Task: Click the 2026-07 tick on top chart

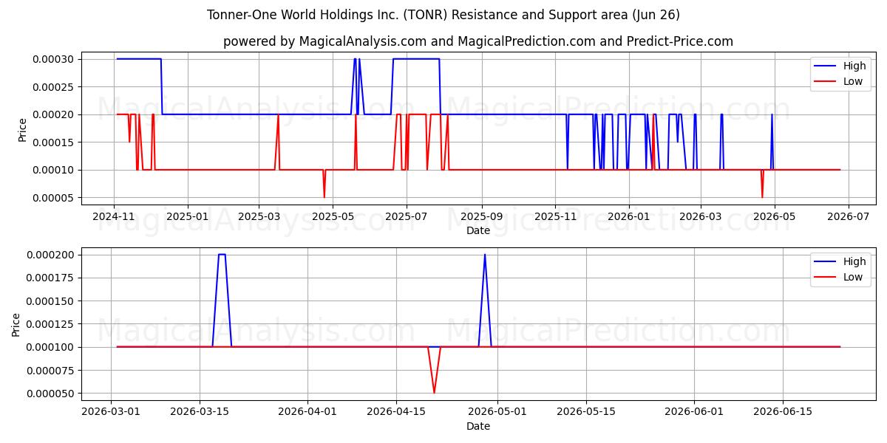Action: (848, 217)
